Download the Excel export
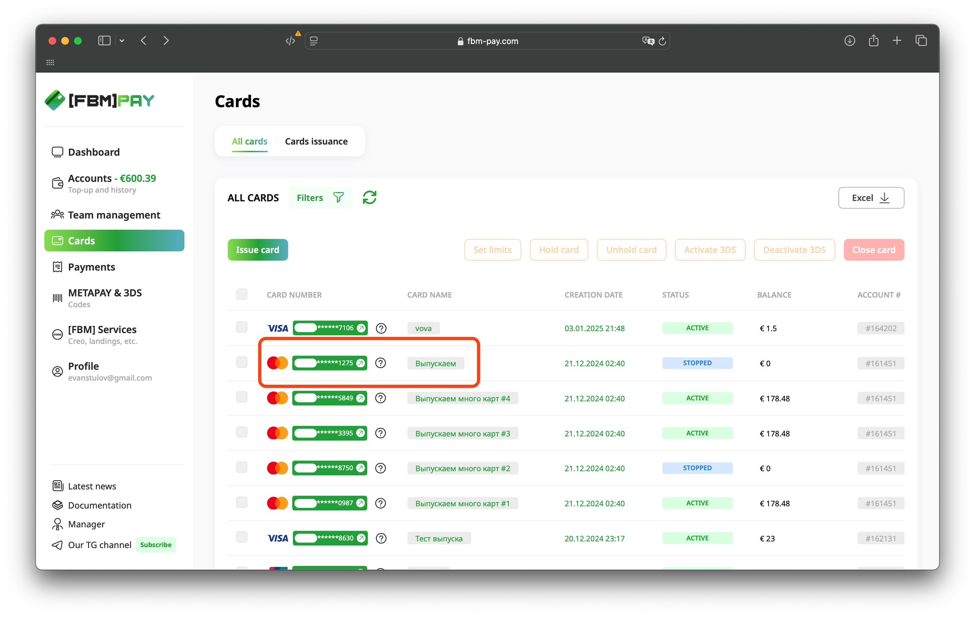The height and width of the screenshot is (617, 975). pos(871,198)
